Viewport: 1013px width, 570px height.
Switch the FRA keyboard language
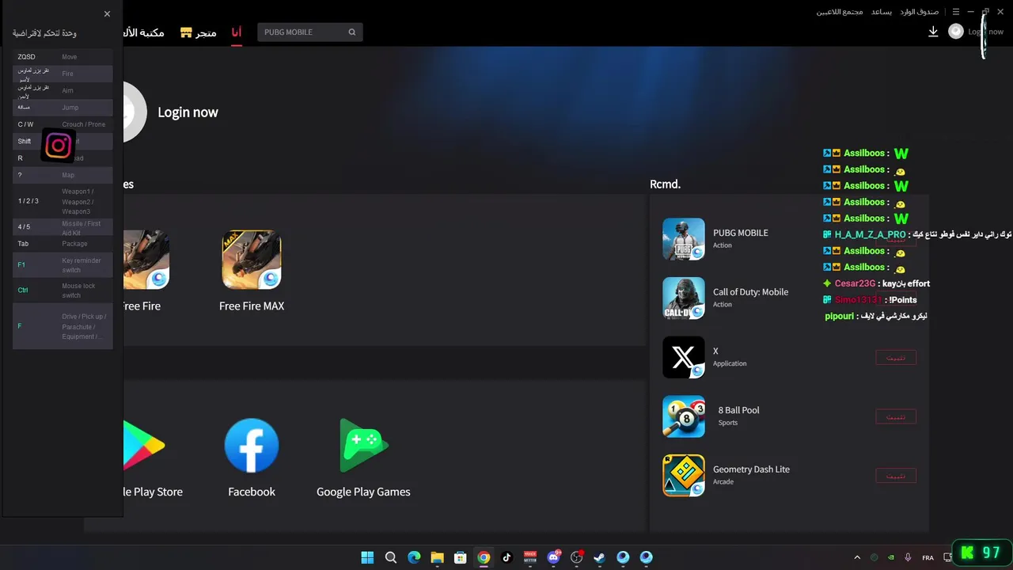928,557
